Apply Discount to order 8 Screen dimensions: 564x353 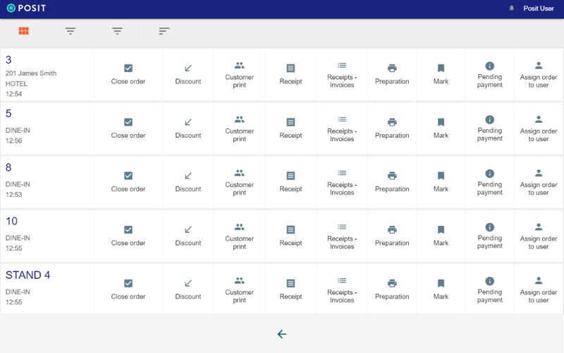pyautogui.click(x=188, y=182)
